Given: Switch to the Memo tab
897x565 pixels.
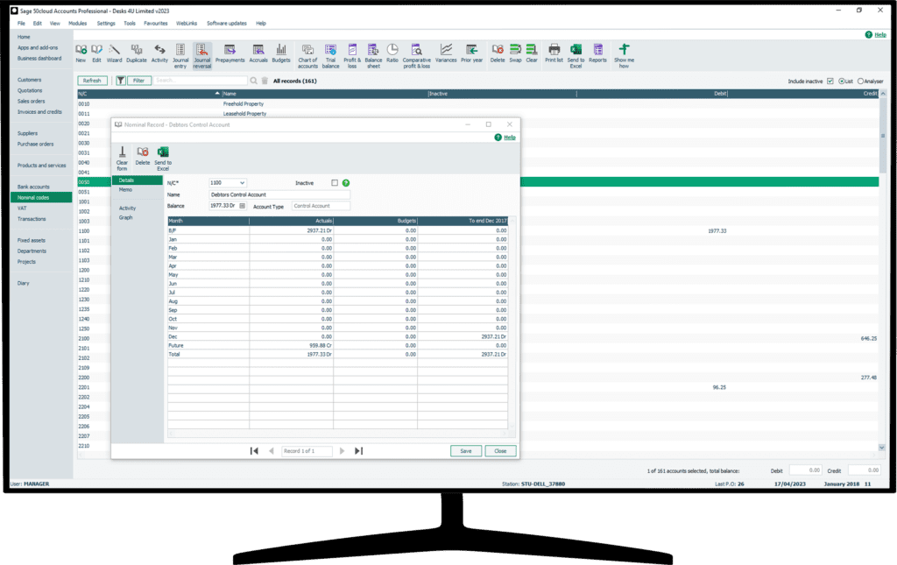Looking at the screenshot, I should tap(126, 190).
